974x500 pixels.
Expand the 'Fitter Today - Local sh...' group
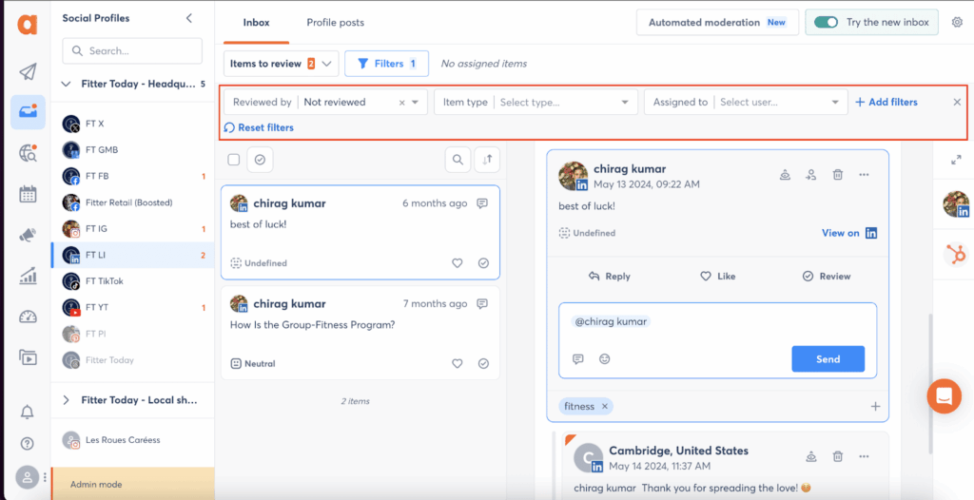tap(67, 400)
